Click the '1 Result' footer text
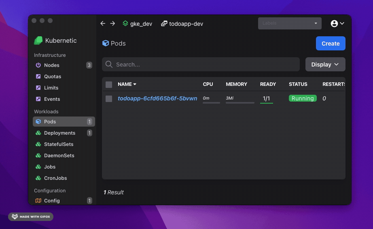 pyautogui.click(x=113, y=192)
